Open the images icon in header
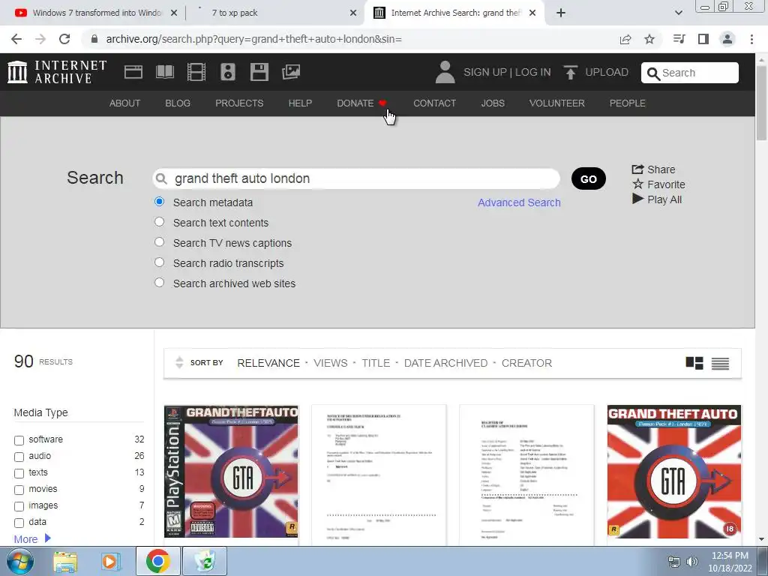 tap(291, 72)
